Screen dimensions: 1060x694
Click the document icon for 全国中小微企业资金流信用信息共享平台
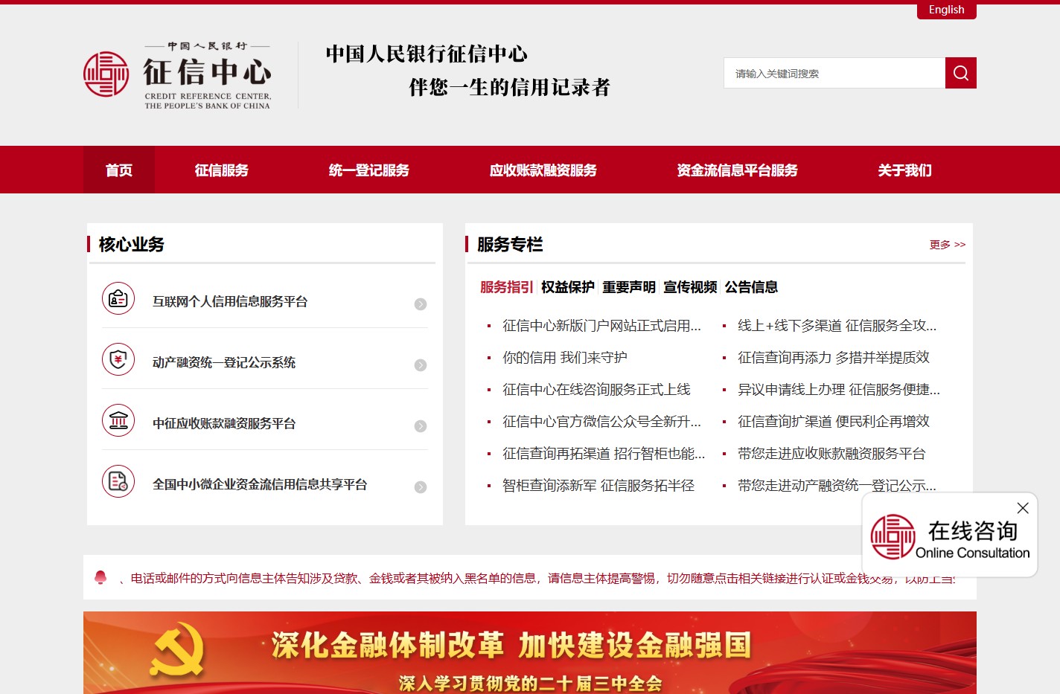(x=118, y=482)
